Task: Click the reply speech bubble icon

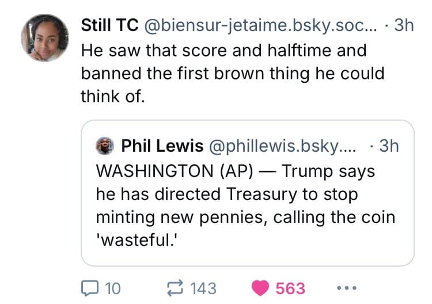Action: (x=90, y=288)
